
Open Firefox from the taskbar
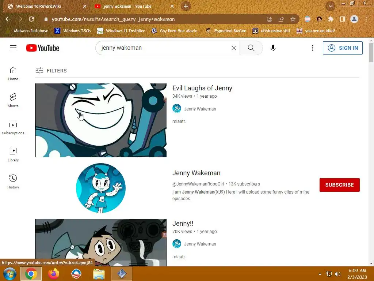pos(54,274)
